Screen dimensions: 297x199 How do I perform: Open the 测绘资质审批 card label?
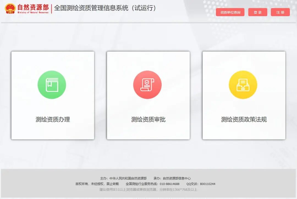coord(148,119)
